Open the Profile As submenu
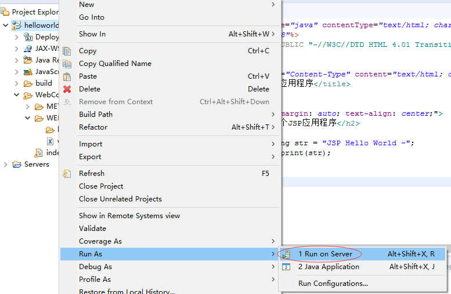The image size is (451, 294). (x=169, y=280)
